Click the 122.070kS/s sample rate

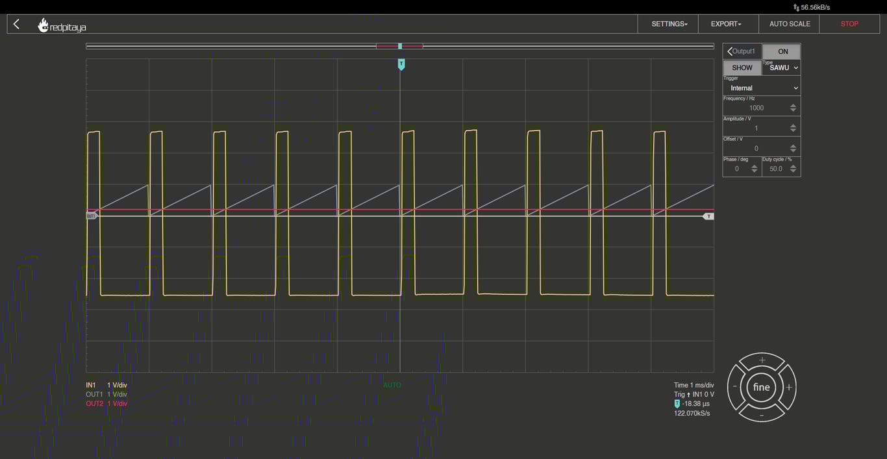click(x=692, y=413)
